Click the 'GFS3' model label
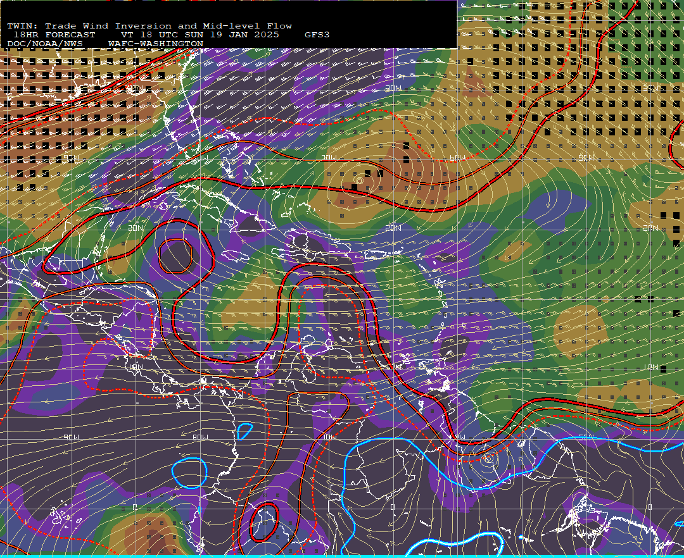 317,35
